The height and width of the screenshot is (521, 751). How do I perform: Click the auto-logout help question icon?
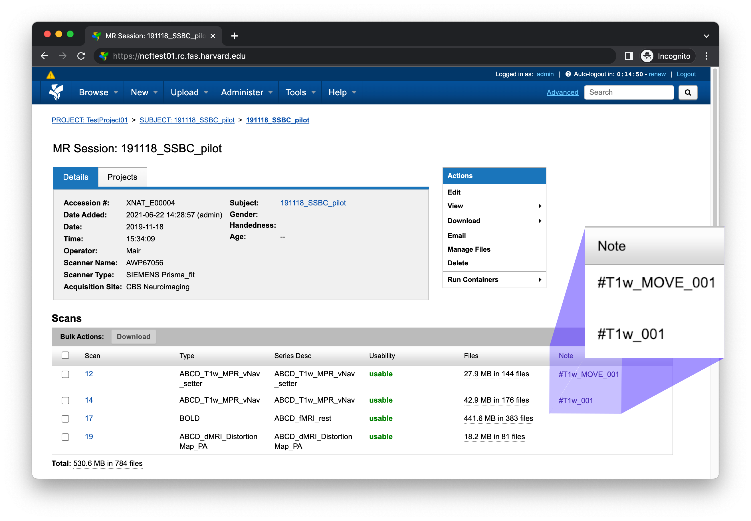click(x=568, y=74)
